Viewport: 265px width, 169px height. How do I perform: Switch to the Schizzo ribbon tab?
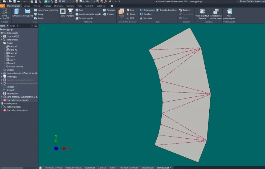pyautogui.click(x=27, y=6)
